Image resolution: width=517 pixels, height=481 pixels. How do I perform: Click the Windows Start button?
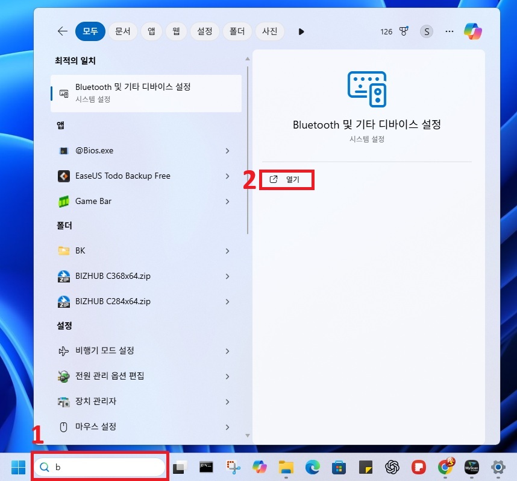(x=18, y=467)
